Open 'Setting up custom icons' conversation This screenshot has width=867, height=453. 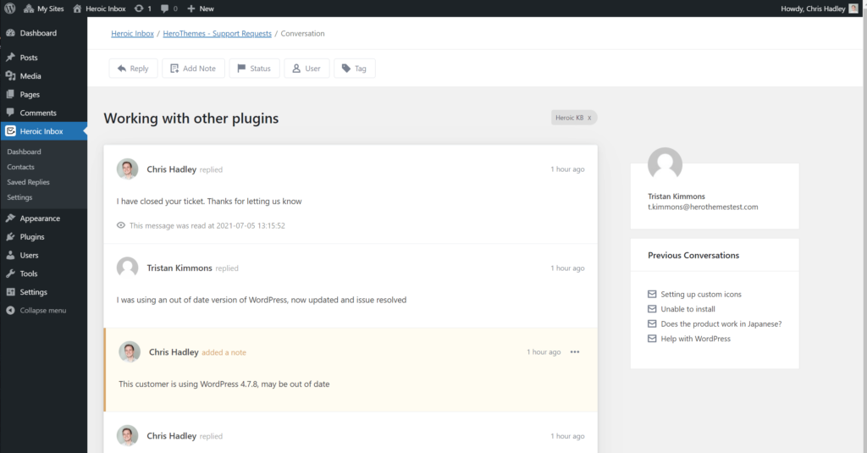700,295
